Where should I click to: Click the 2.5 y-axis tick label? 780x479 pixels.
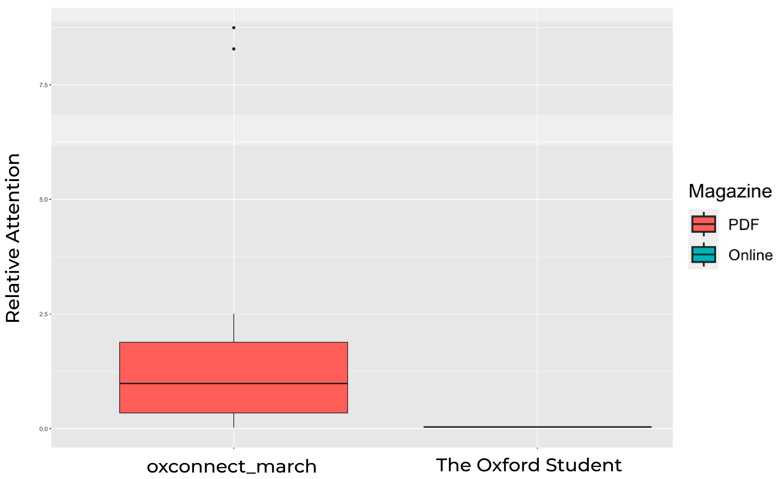coord(43,314)
